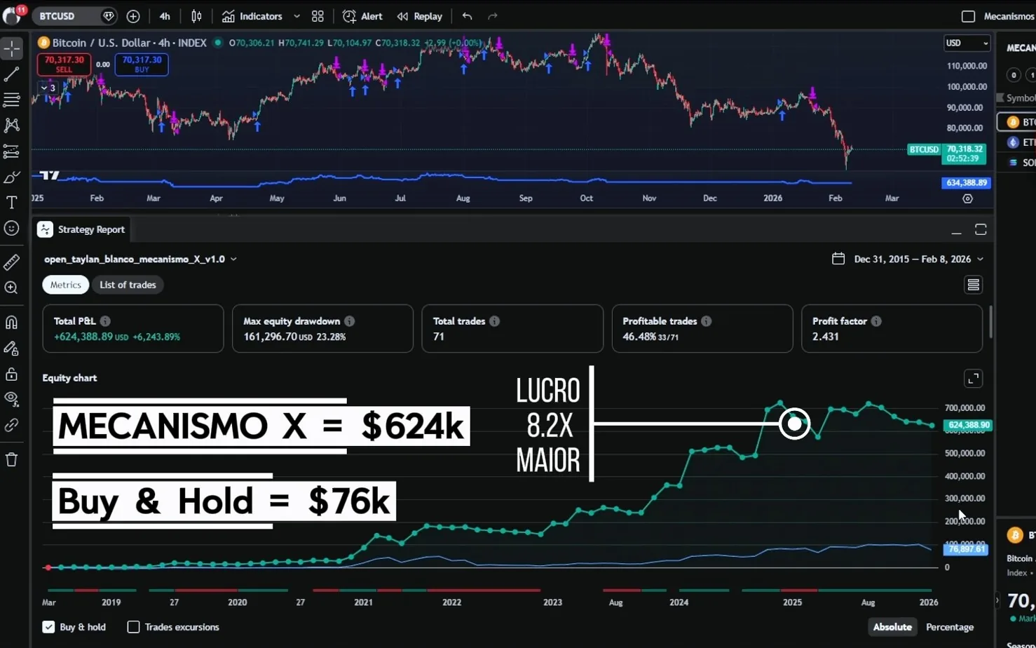
Task: Switch to the List of trades tab
Action: pos(128,285)
